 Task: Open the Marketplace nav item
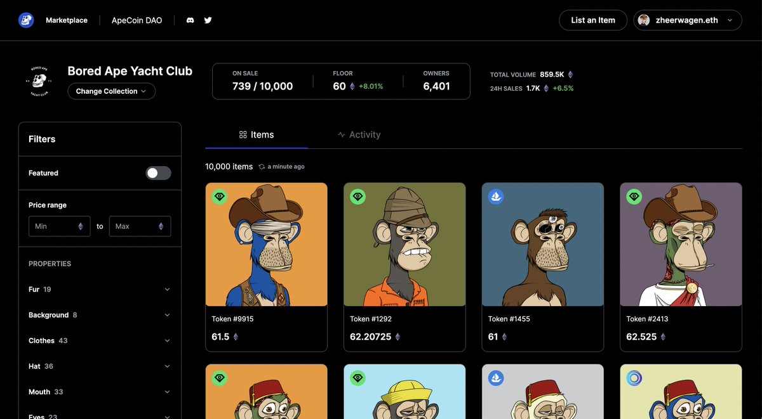point(67,20)
